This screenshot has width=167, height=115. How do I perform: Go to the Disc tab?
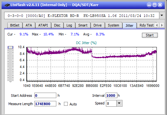pyautogui.click(x=57, y=25)
